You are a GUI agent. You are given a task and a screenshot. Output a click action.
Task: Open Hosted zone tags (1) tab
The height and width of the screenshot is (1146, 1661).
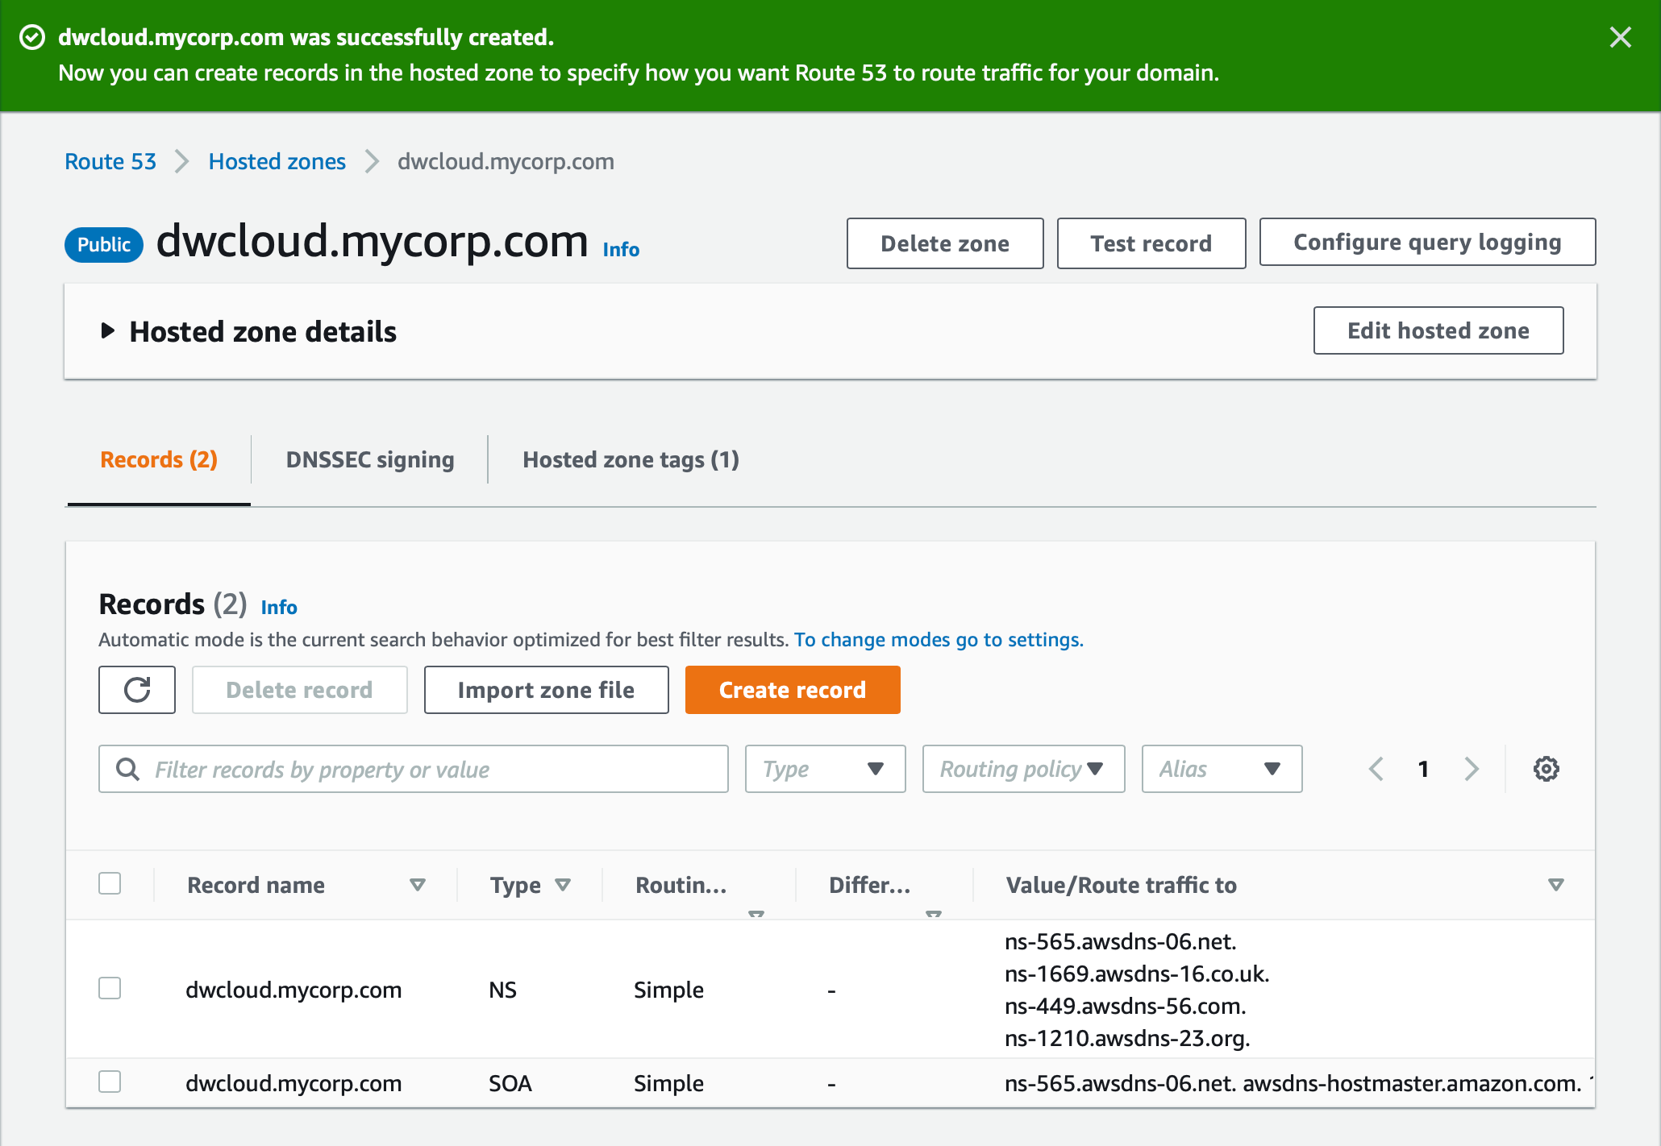pos(631,459)
